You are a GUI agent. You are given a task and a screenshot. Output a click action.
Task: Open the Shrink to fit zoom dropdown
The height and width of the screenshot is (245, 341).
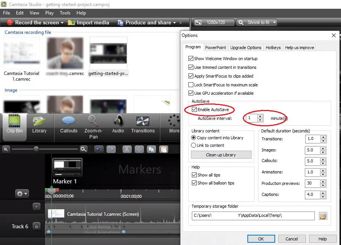[273, 23]
